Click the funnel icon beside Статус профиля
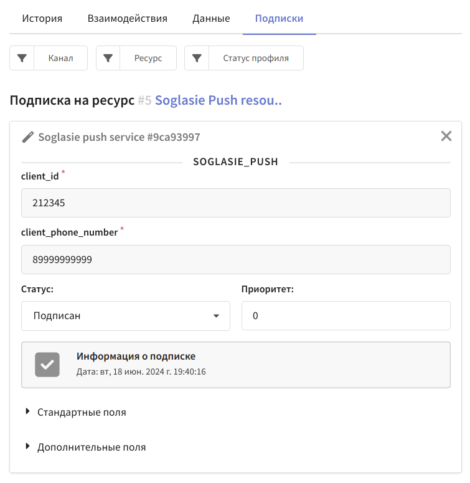The height and width of the screenshot is (483, 470). (197, 58)
